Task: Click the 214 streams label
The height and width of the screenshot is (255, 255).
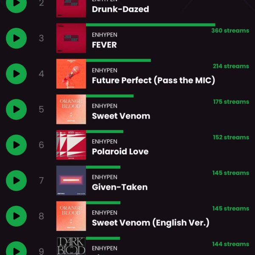Action: [x=231, y=66]
